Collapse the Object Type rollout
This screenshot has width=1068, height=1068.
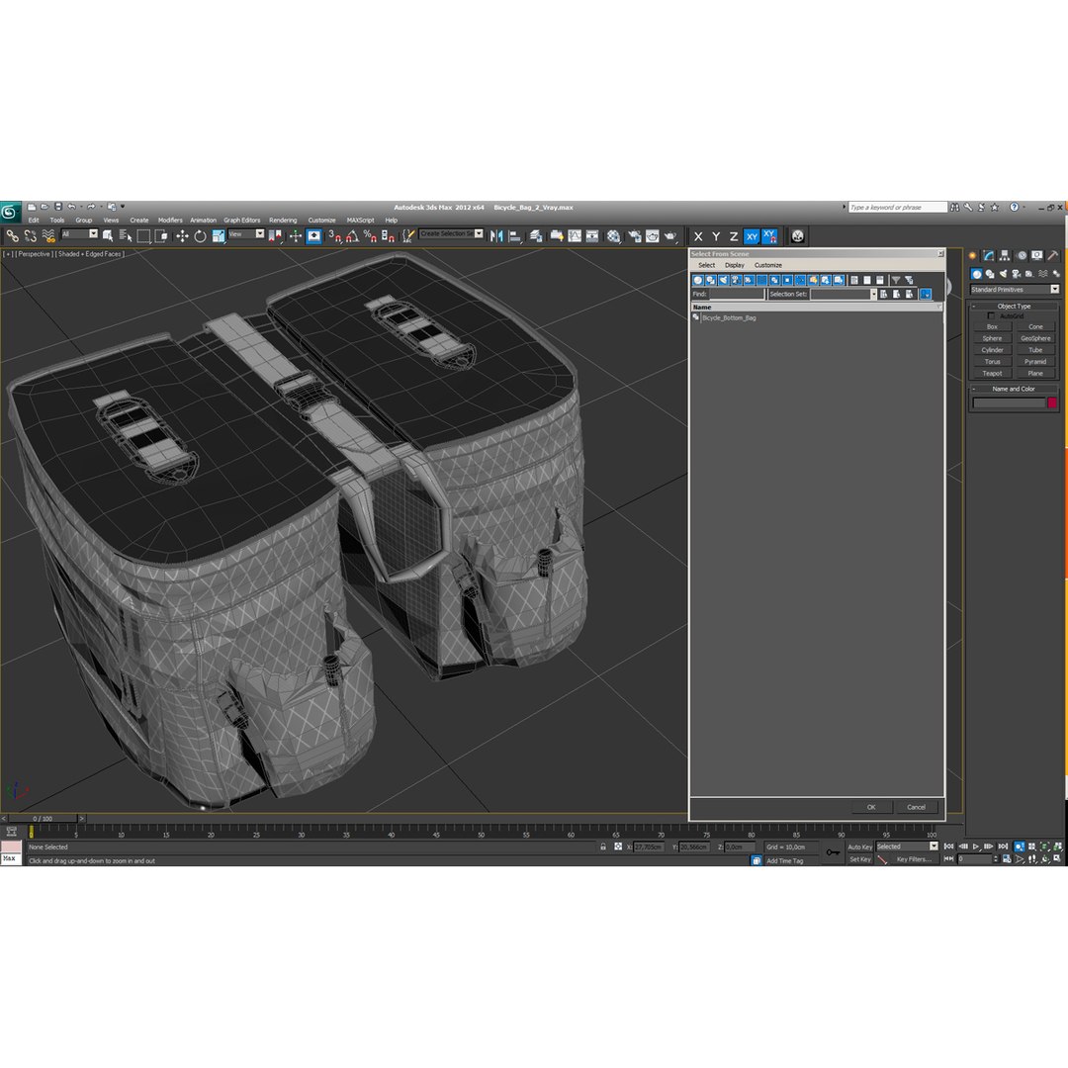click(x=1014, y=306)
